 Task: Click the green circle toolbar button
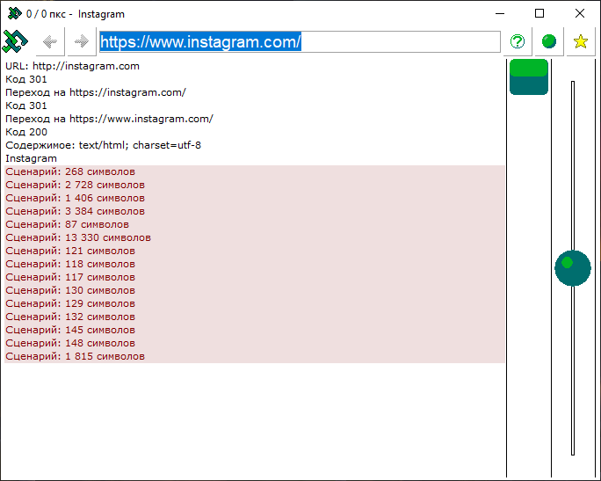pos(549,41)
